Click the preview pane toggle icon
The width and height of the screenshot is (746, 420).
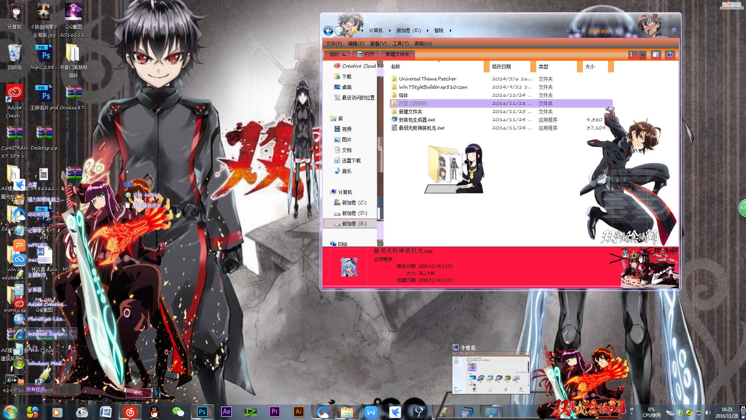[x=656, y=55]
